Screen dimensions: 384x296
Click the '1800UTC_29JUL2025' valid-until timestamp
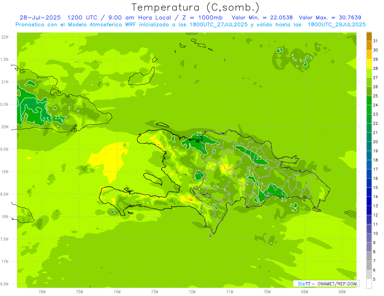click(337, 25)
